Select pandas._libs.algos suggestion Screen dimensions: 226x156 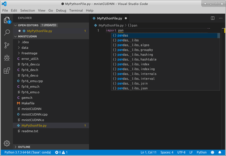[x=164, y=45]
